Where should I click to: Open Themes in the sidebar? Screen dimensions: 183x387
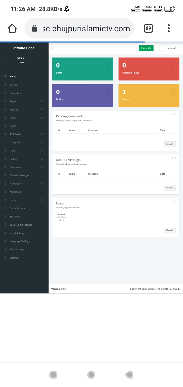pos(14,85)
